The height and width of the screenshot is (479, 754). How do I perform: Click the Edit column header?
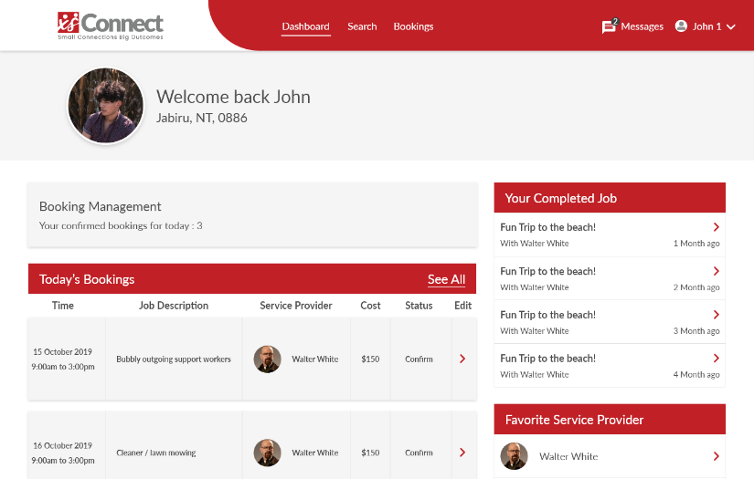463,306
